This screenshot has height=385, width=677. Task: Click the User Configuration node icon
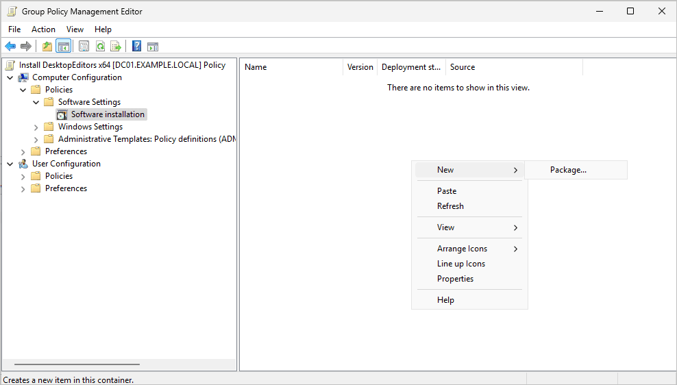23,164
